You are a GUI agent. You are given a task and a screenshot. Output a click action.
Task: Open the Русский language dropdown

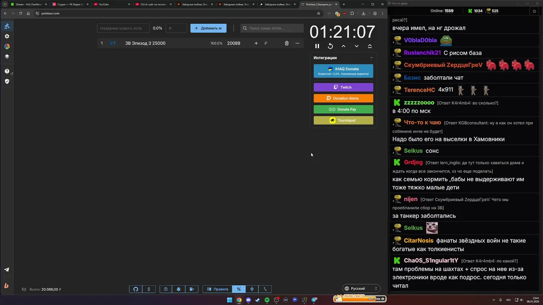point(361,288)
